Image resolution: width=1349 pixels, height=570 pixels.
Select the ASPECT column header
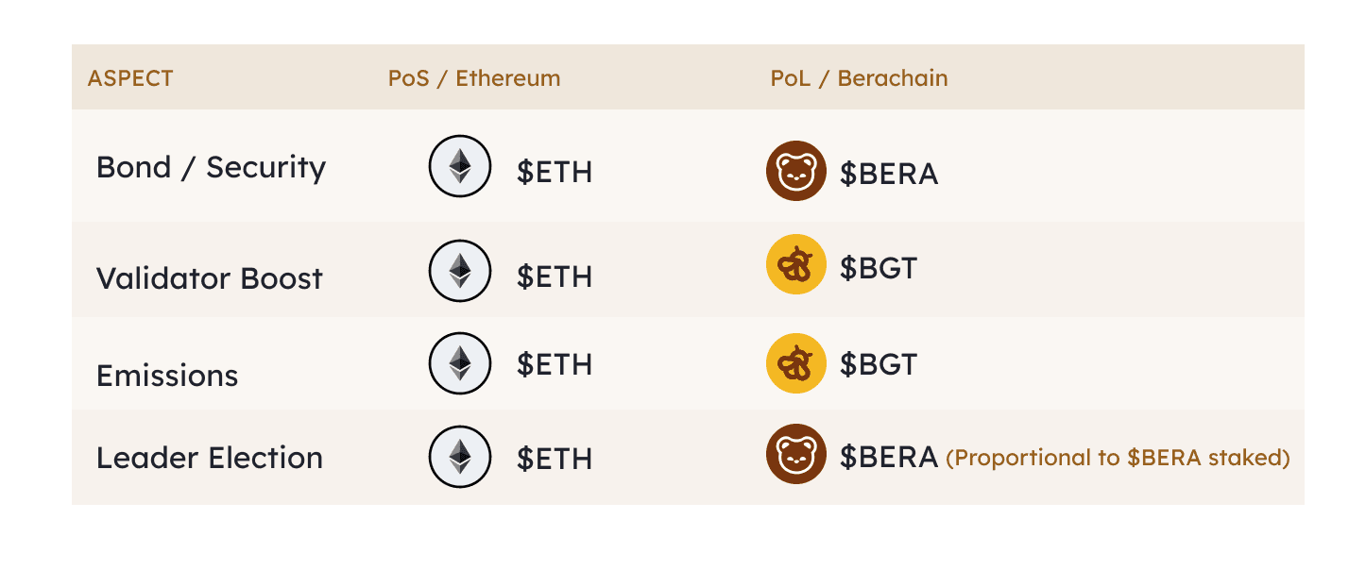coord(130,78)
